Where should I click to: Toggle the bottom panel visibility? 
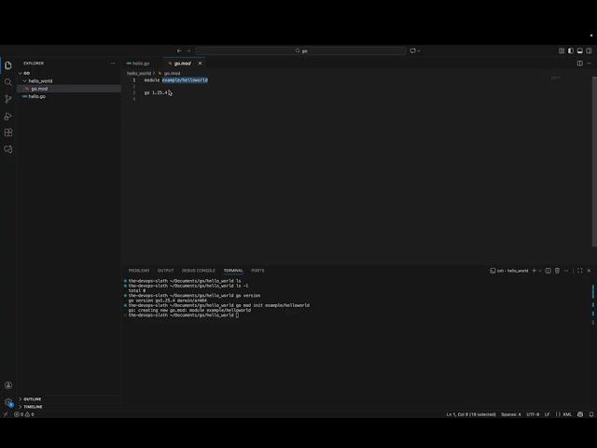click(x=580, y=50)
